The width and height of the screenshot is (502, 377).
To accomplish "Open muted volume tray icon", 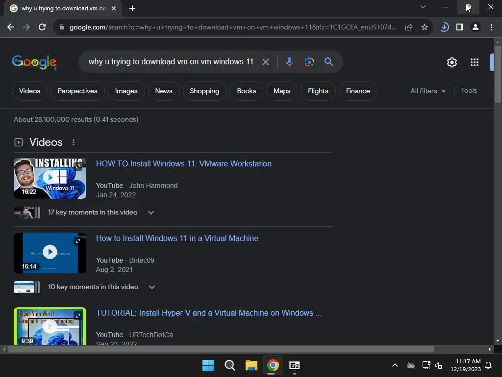I will pyautogui.click(x=439, y=365).
